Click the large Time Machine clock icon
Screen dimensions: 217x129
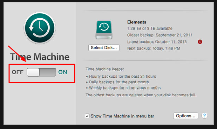click(x=40, y=28)
